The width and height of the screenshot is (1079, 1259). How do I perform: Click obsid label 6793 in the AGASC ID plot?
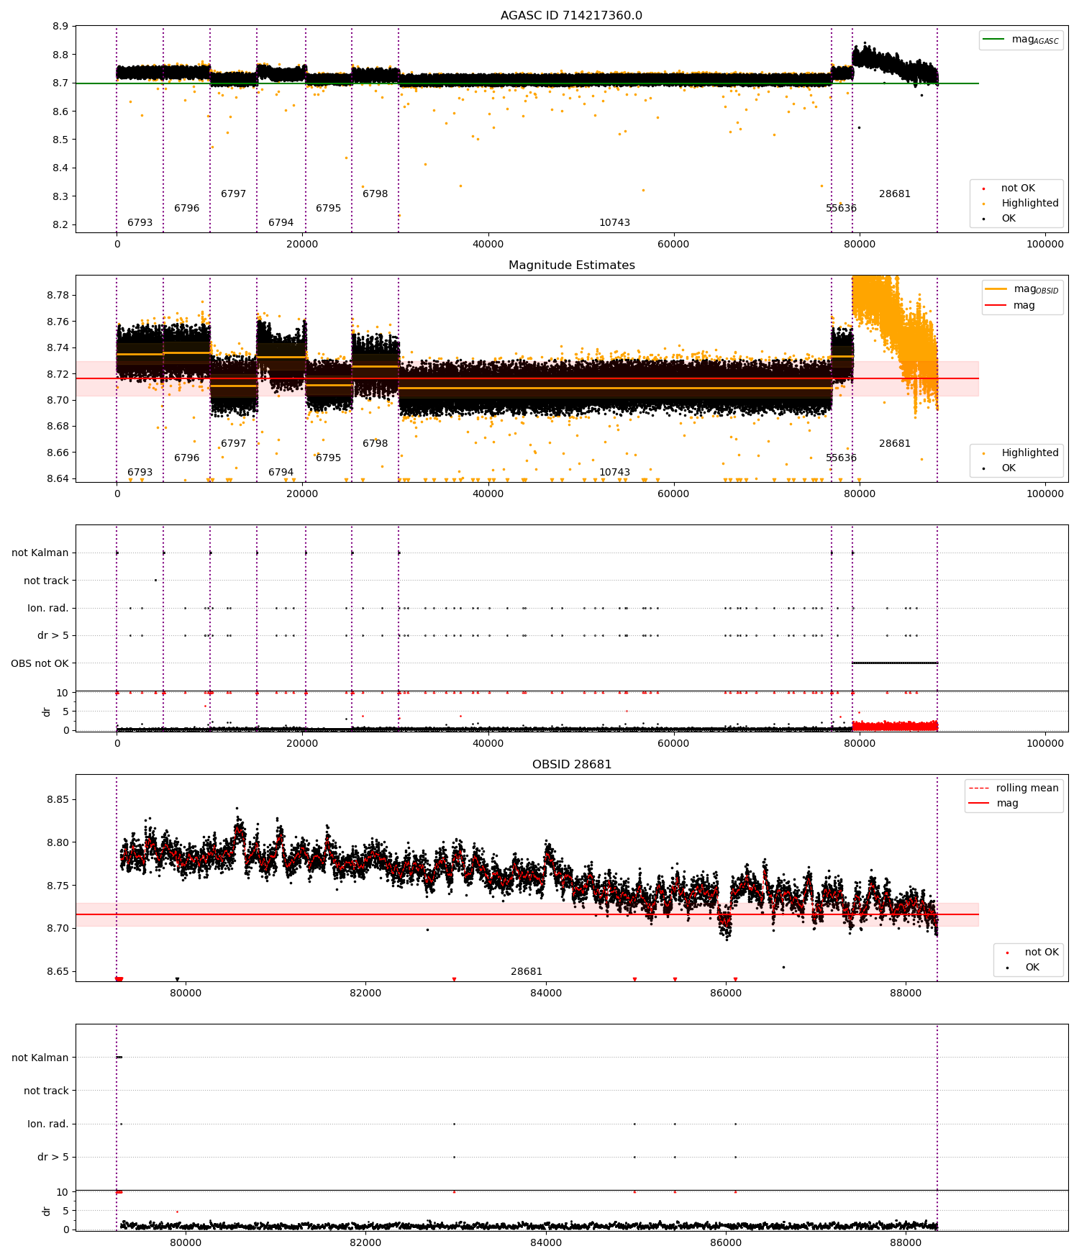(x=140, y=223)
